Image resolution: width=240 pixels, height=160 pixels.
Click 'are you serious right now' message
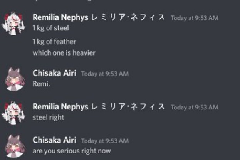tap(72, 151)
